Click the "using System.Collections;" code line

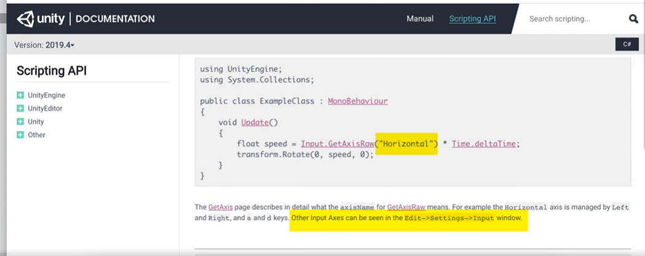[x=257, y=80]
